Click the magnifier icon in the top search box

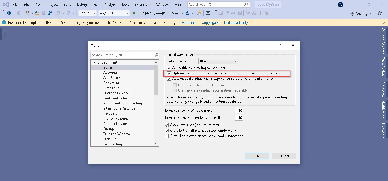(x=246, y=5)
